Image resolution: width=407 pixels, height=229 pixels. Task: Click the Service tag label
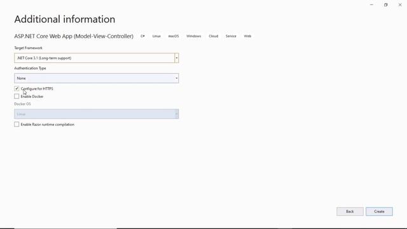point(231,36)
